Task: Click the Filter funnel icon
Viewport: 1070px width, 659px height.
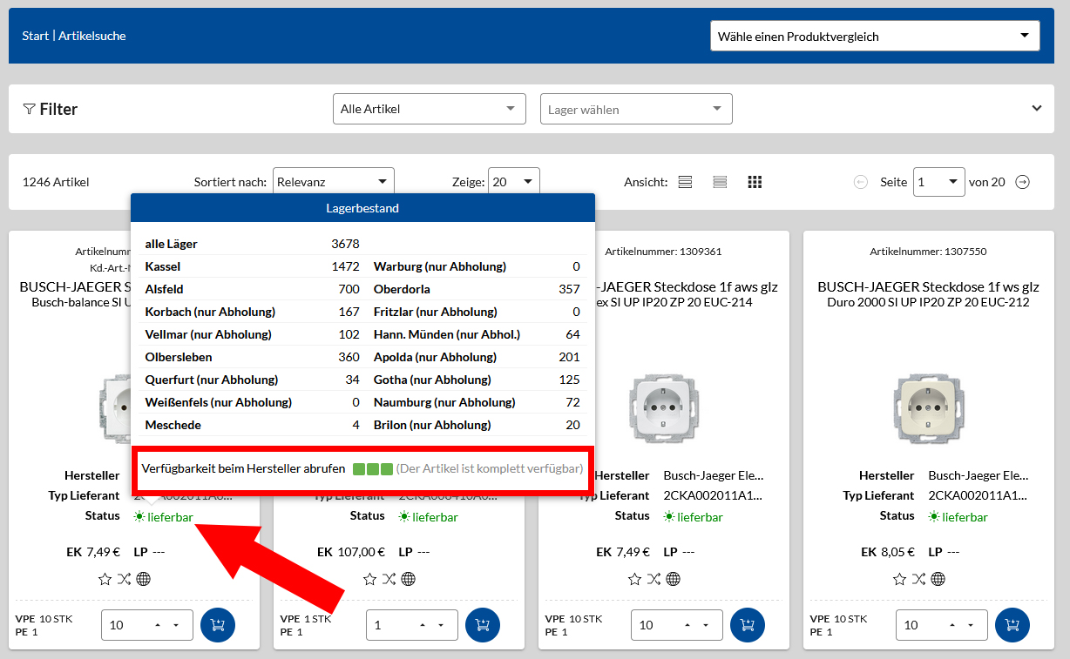Action: pyautogui.click(x=29, y=109)
